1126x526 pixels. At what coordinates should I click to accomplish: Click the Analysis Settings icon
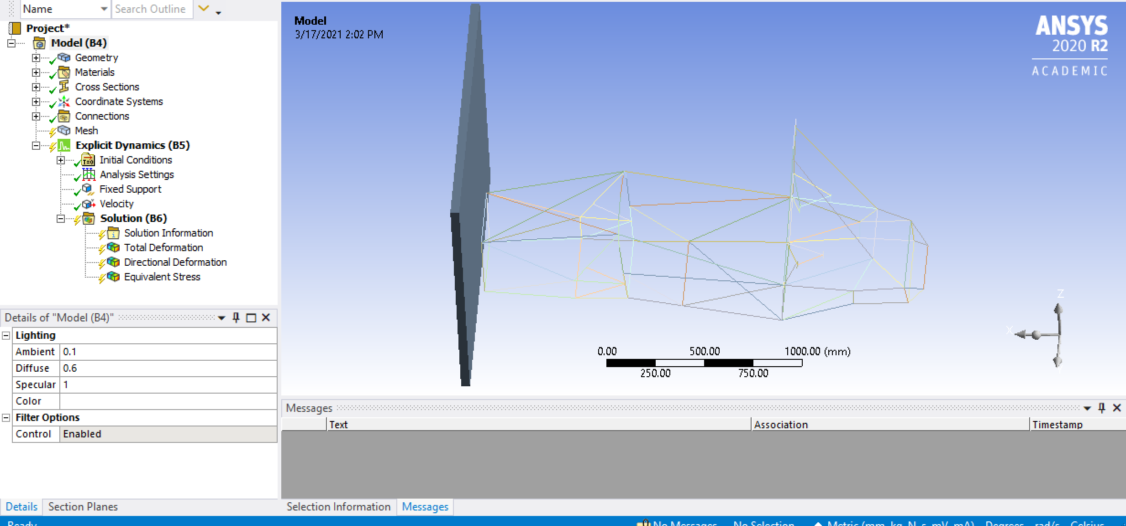(x=89, y=174)
